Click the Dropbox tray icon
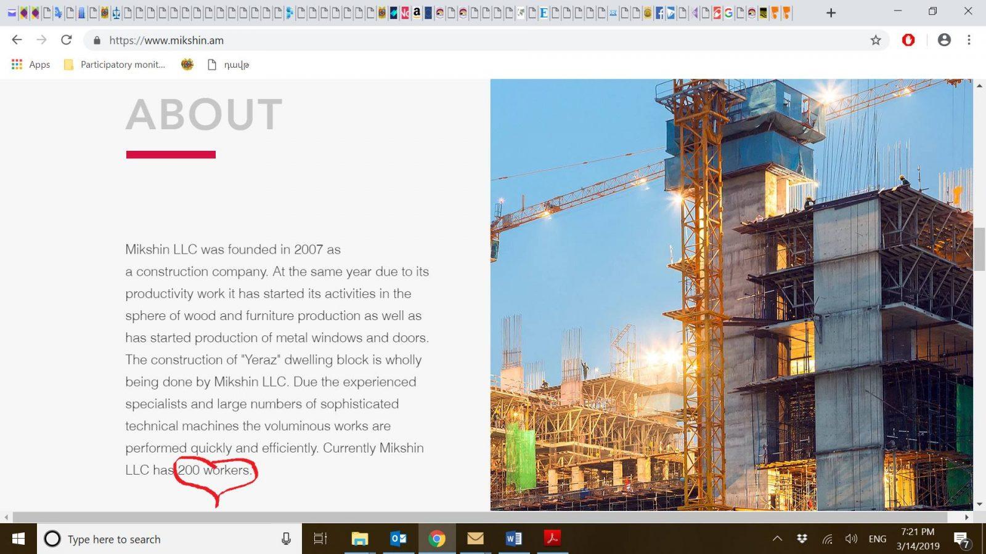Viewport: 986px width, 554px height. [802, 539]
